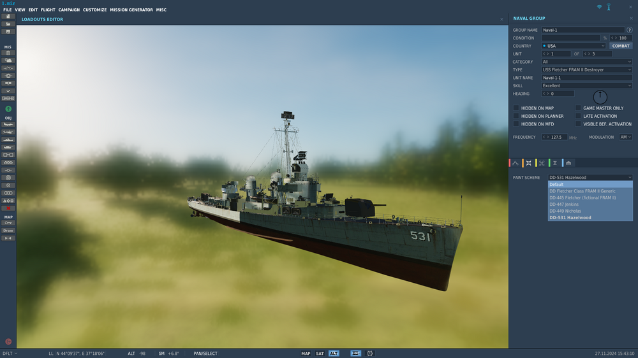This screenshot has height=358, width=638.
Task: Click the green fly mission arrow icon
Action: (x=8, y=109)
